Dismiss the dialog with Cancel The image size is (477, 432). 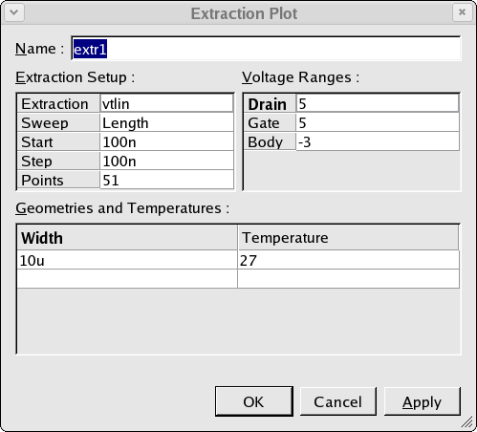point(337,401)
